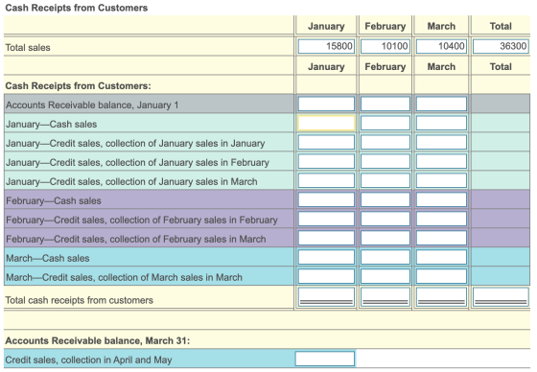The height and width of the screenshot is (372, 537).
Task: Click 'Accounts Receivable balance, March 31:' heading
Action: click(x=97, y=340)
